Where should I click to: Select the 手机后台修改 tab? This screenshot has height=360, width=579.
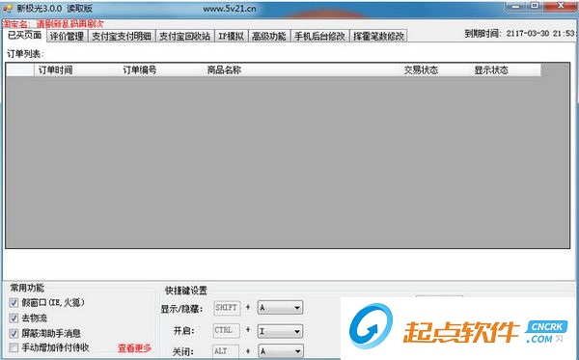click(319, 36)
